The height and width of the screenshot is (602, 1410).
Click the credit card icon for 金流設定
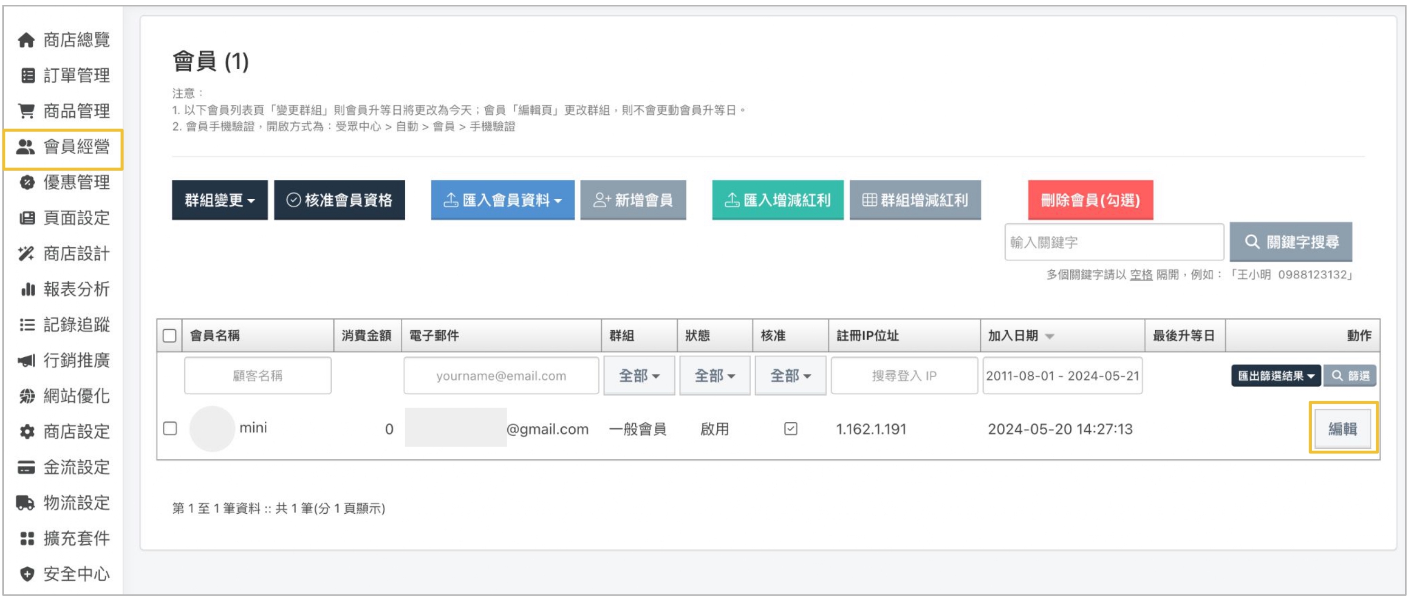[x=26, y=467]
